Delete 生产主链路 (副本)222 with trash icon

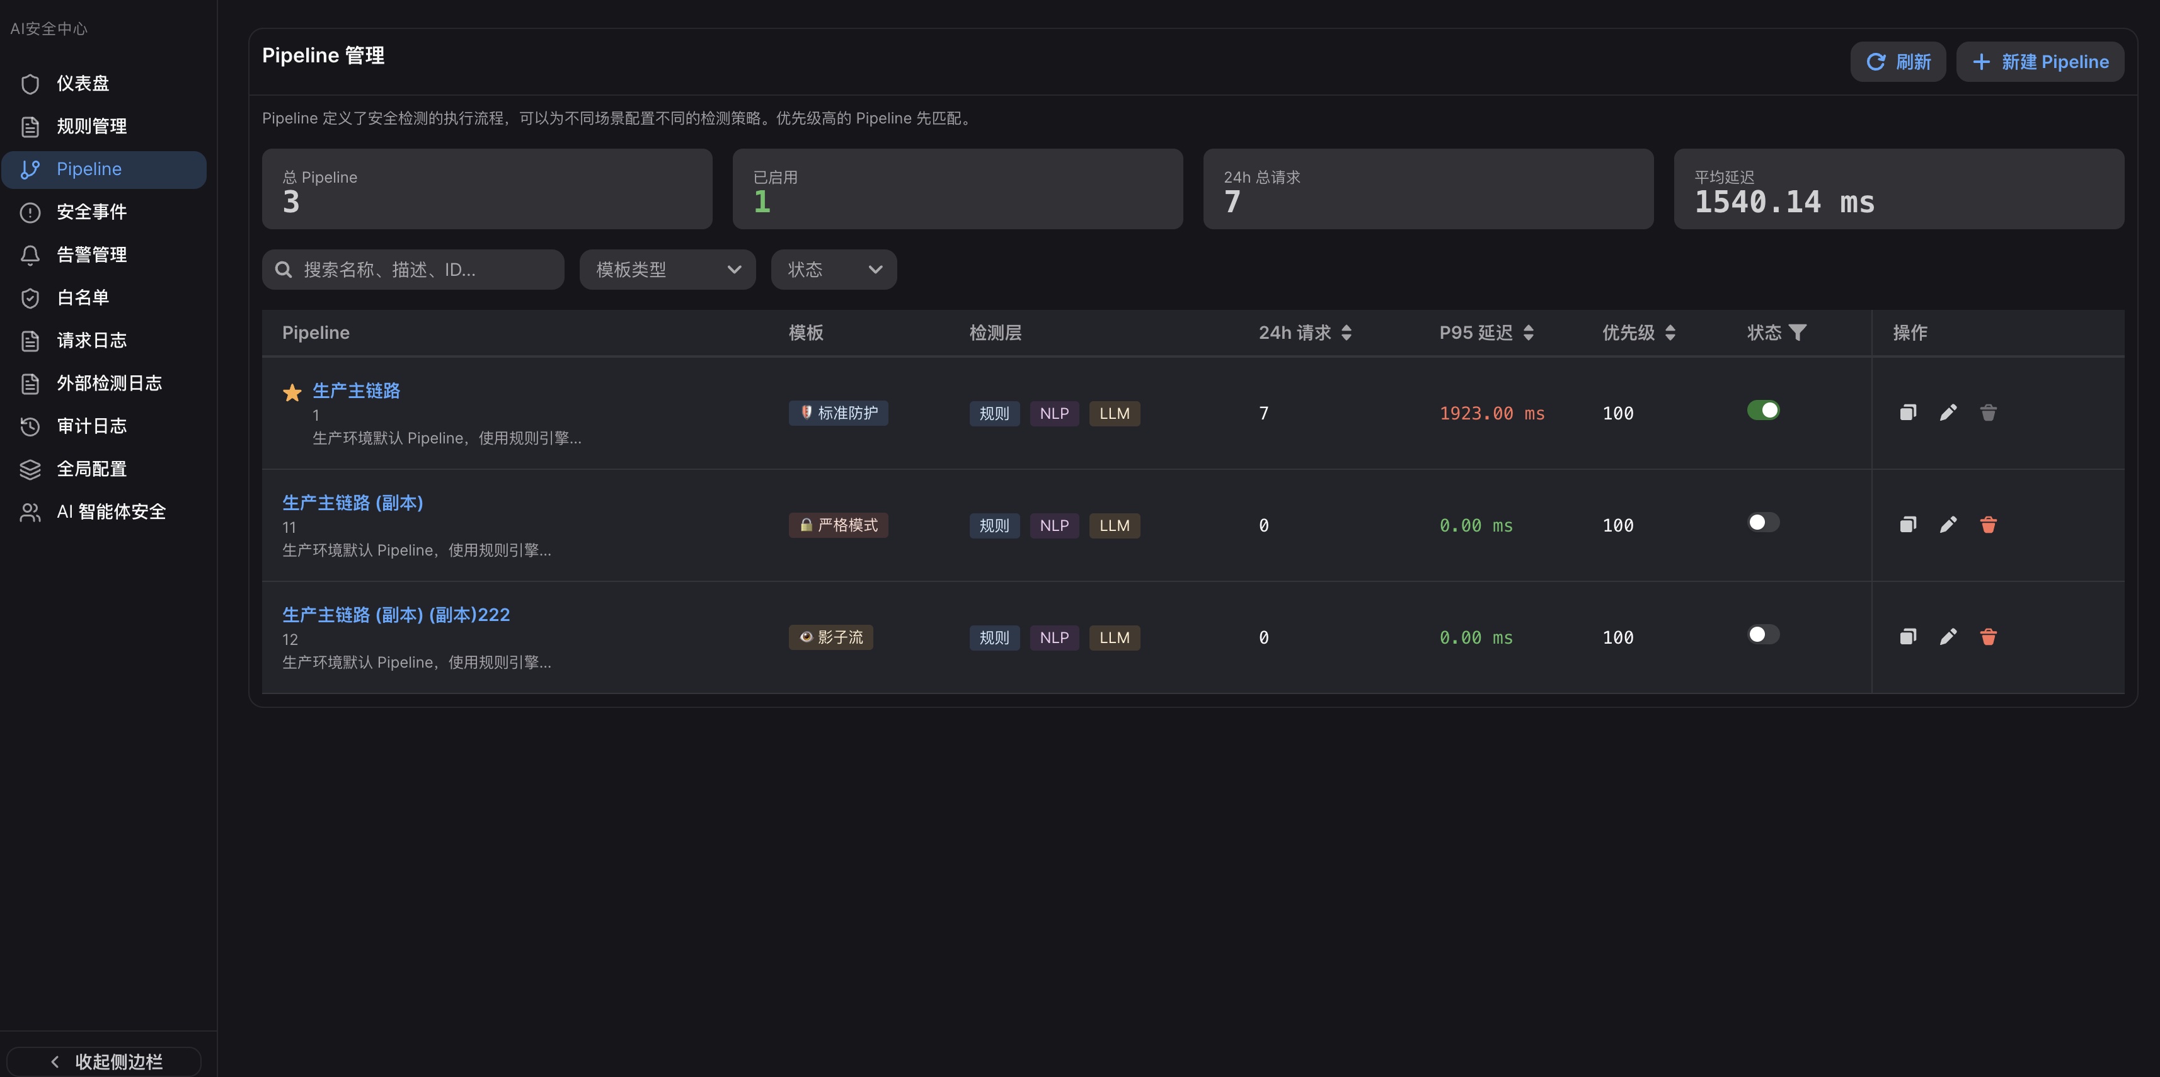(1989, 637)
